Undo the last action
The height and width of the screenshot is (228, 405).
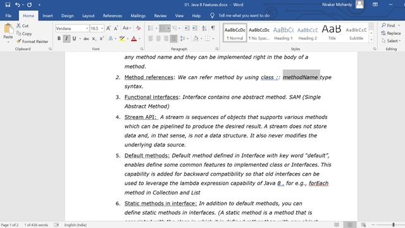[17, 4]
